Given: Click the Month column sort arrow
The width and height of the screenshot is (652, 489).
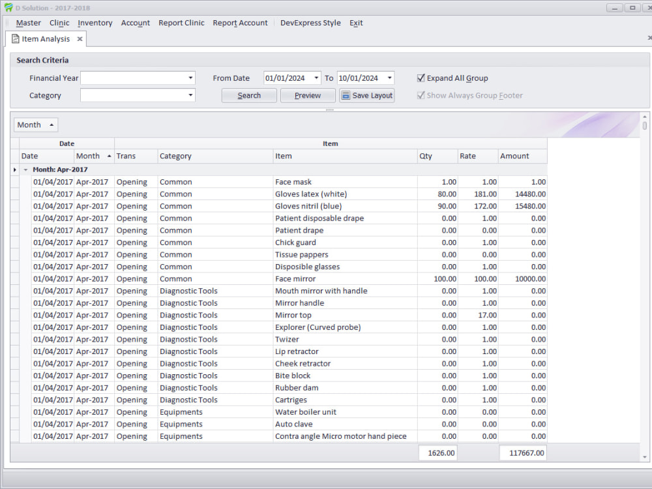Looking at the screenshot, I should [109, 156].
